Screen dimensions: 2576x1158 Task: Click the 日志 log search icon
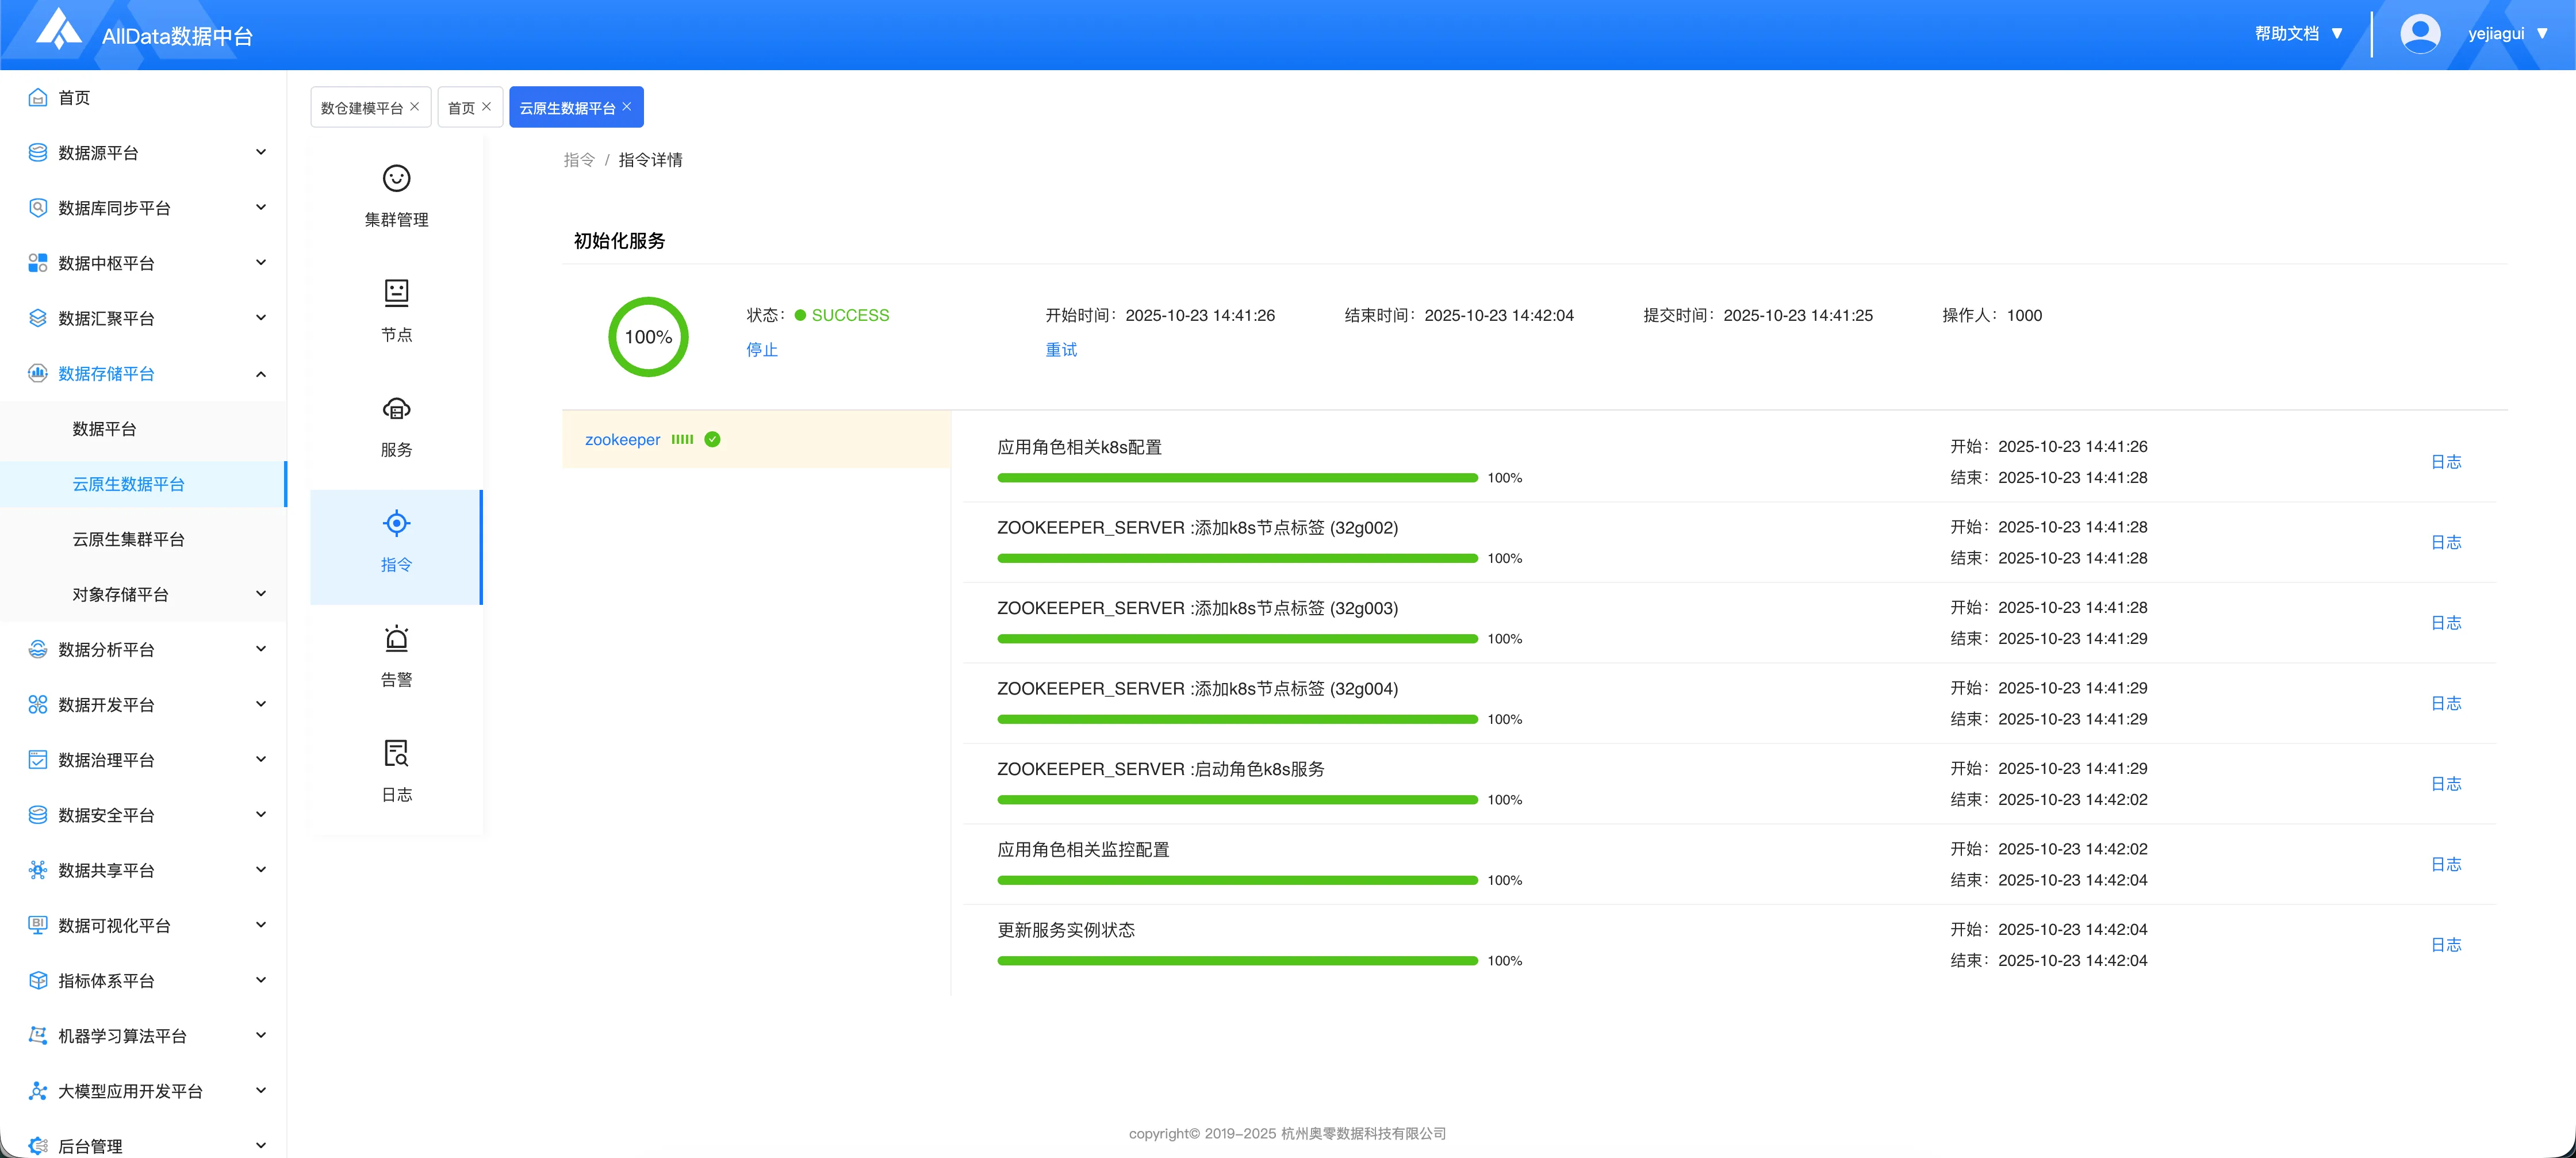[396, 753]
